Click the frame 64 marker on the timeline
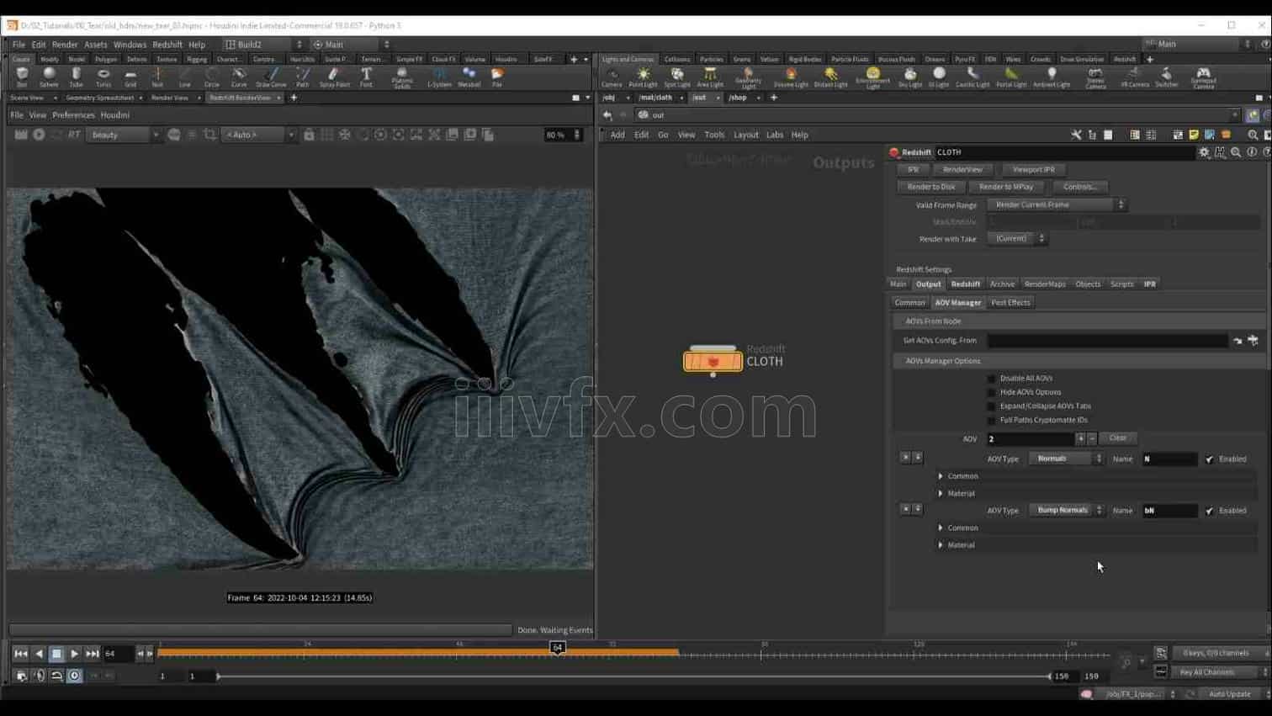1272x716 pixels. pos(557,648)
